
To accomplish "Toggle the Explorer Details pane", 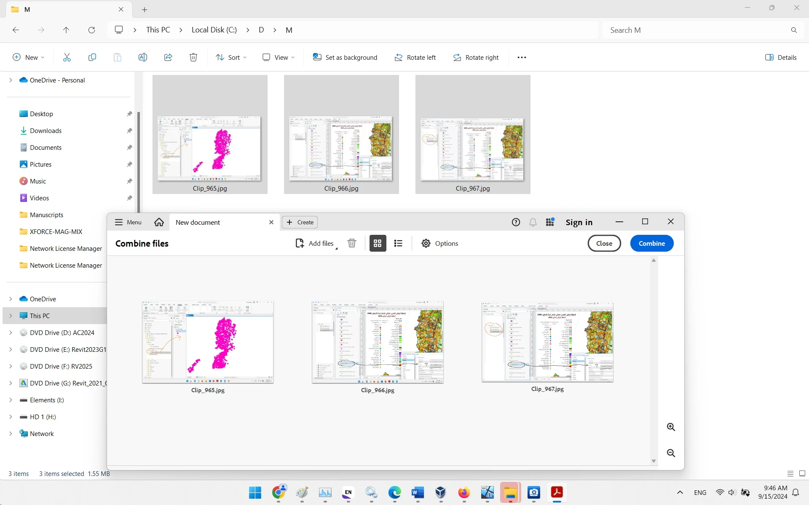I will point(781,57).
